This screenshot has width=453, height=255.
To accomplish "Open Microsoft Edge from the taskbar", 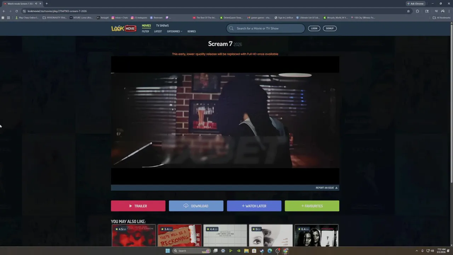I will (x=270, y=251).
